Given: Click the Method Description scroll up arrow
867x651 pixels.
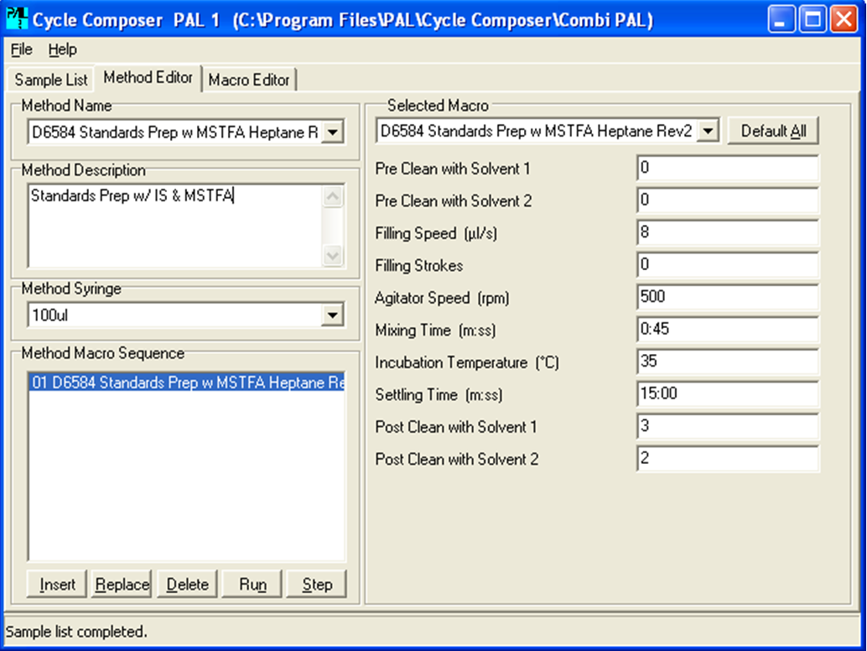Looking at the screenshot, I should (333, 196).
